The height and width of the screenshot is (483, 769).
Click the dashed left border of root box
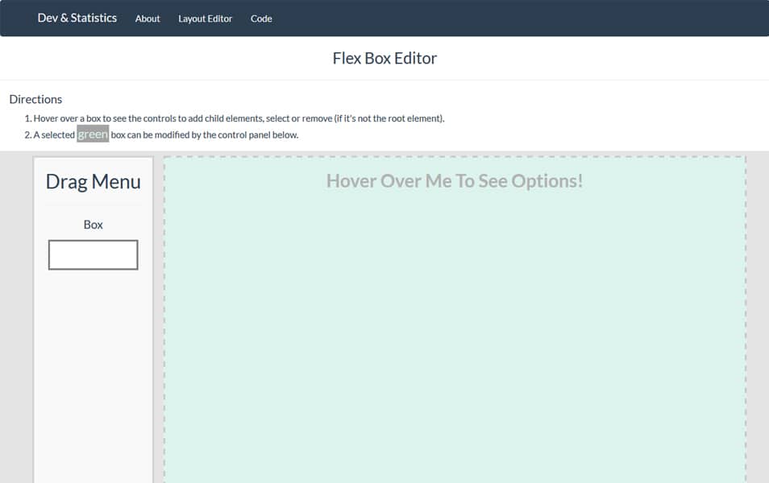click(164, 322)
